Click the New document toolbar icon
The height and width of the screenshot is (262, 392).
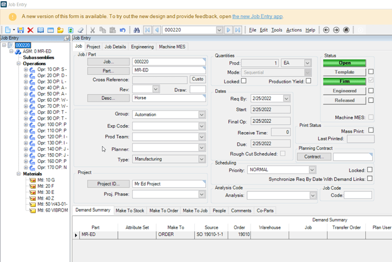tap(8, 30)
